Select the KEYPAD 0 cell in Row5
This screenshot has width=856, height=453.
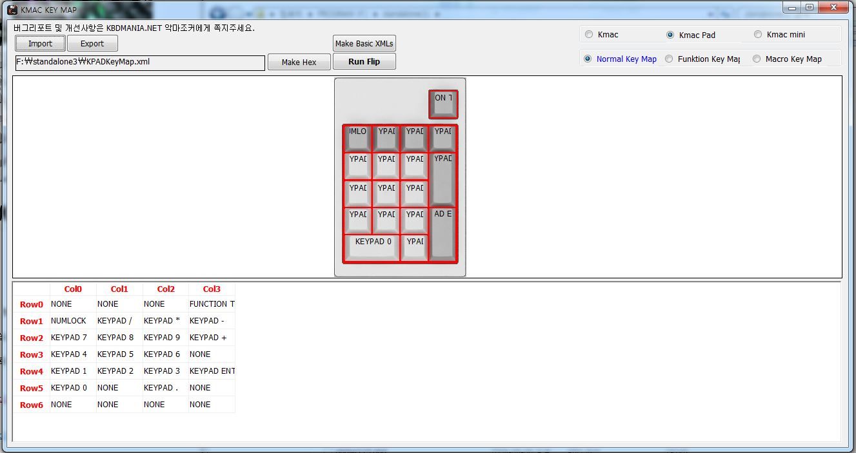tap(73, 388)
